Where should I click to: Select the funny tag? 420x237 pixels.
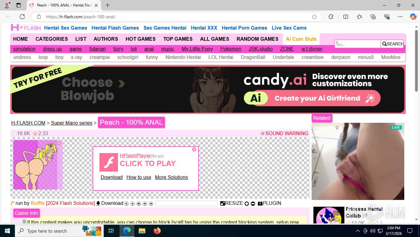(x=152, y=57)
